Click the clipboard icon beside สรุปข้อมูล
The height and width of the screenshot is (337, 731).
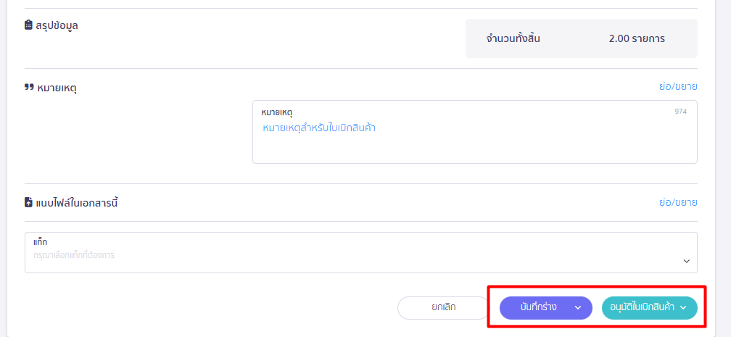click(29, 25)
